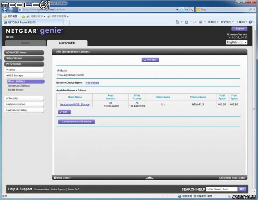Screen dimensions: 258x200
Task: Launch the WPS Wizard
Action: coord(24,64)
